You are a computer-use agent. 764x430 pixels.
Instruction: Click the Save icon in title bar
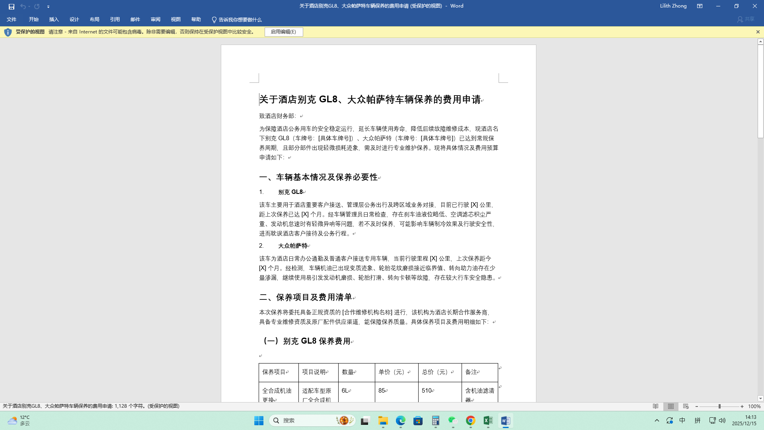11,6
